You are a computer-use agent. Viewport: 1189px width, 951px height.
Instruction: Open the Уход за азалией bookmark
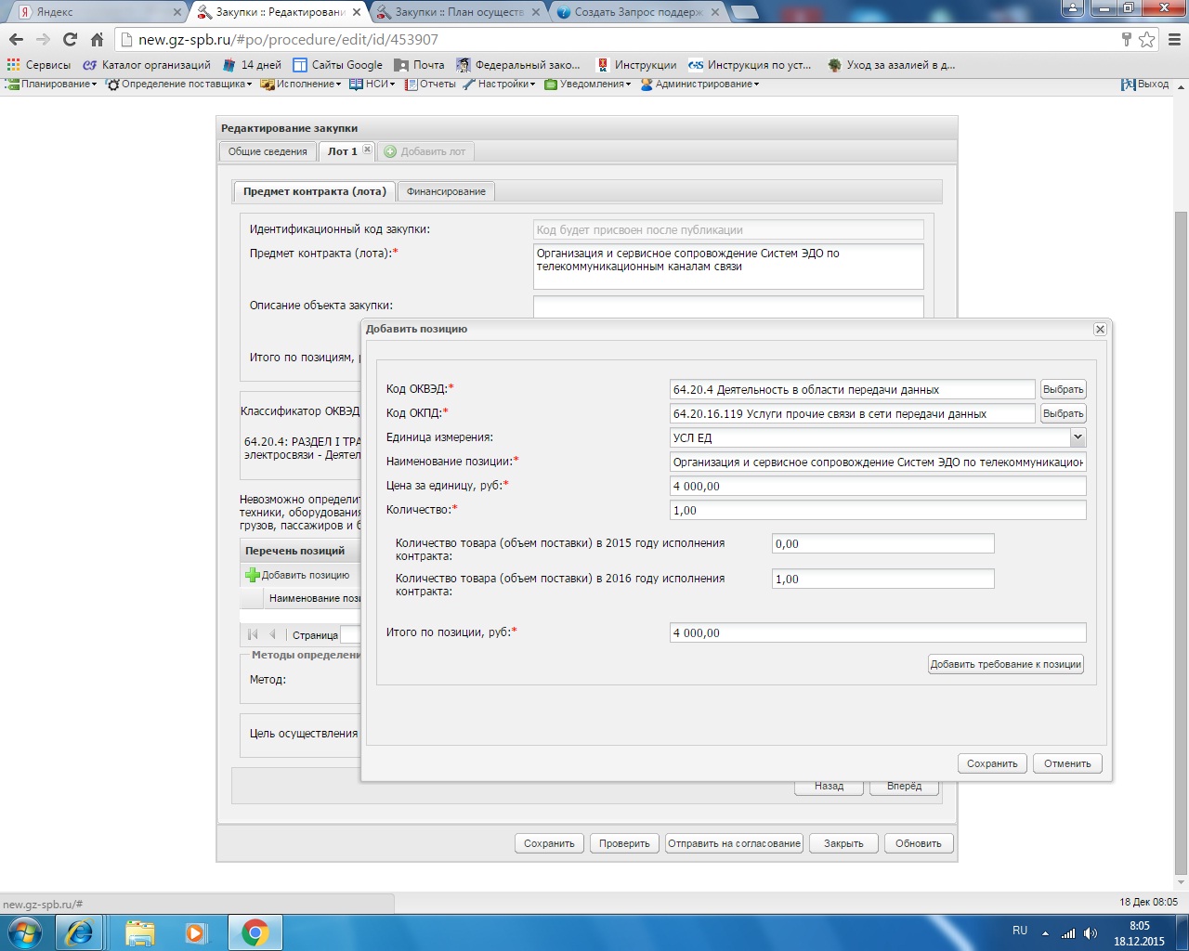click(x=891, y=65)
